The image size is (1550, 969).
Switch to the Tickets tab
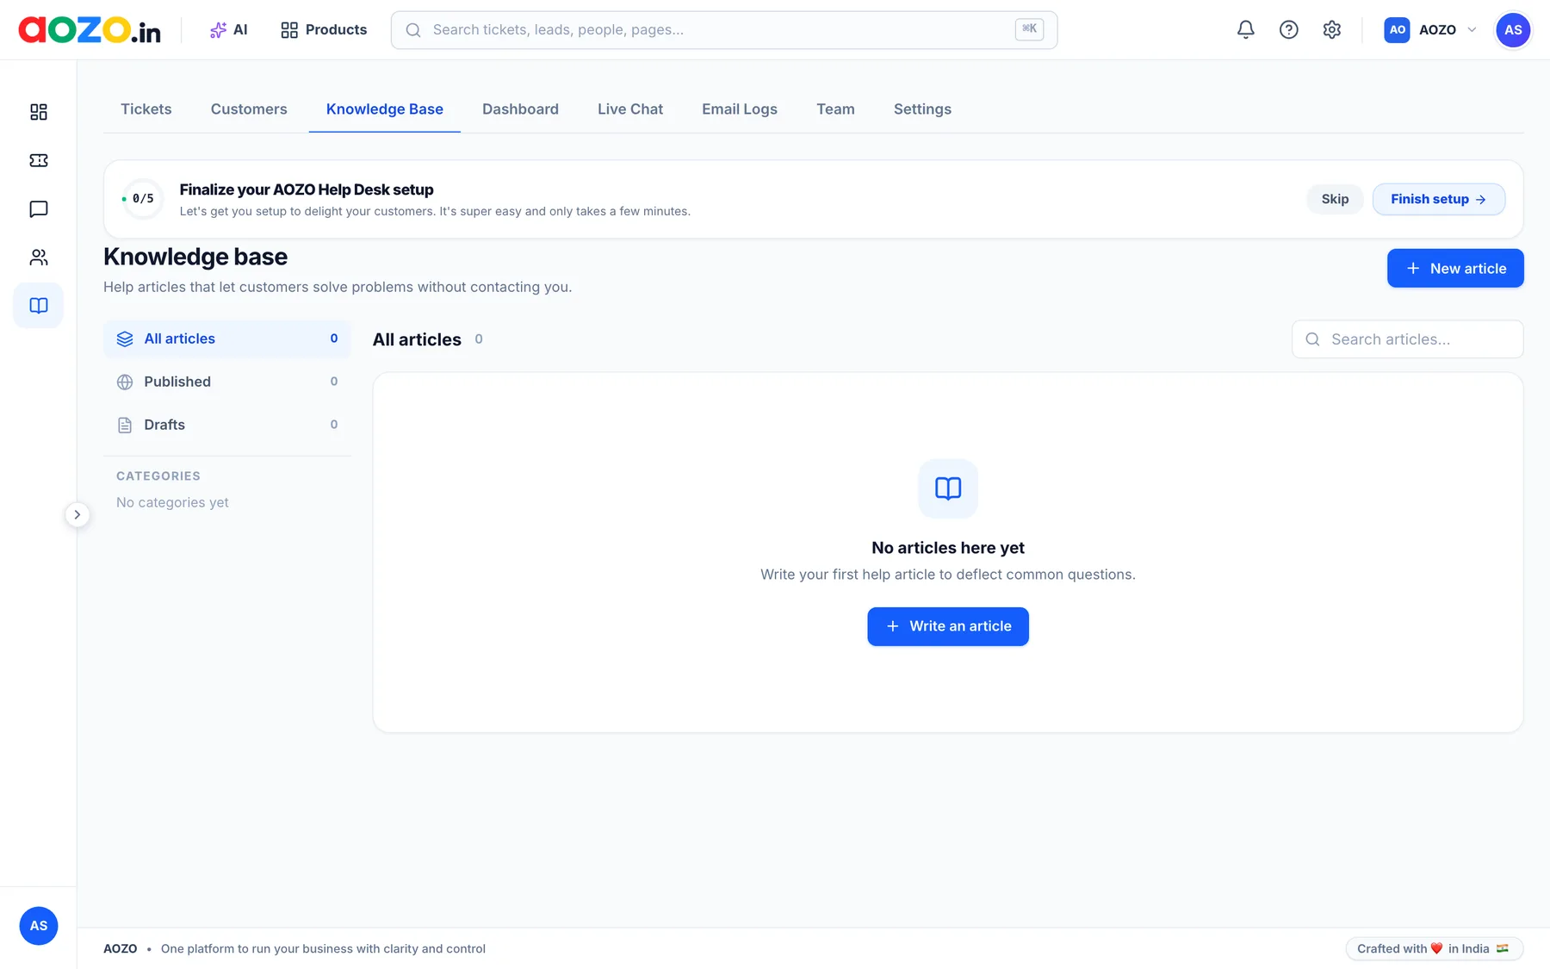(x=146, y=109)
